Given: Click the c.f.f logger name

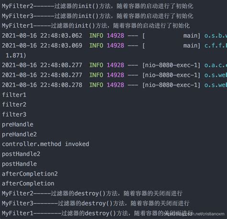Looking at the screenshot, I should pos(216,46).
